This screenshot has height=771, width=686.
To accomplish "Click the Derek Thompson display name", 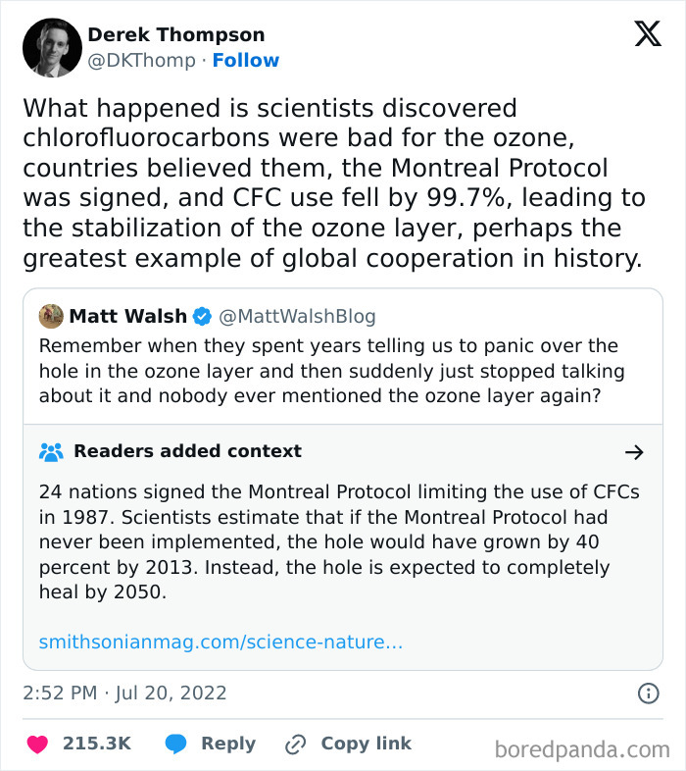I will point(175,34).
